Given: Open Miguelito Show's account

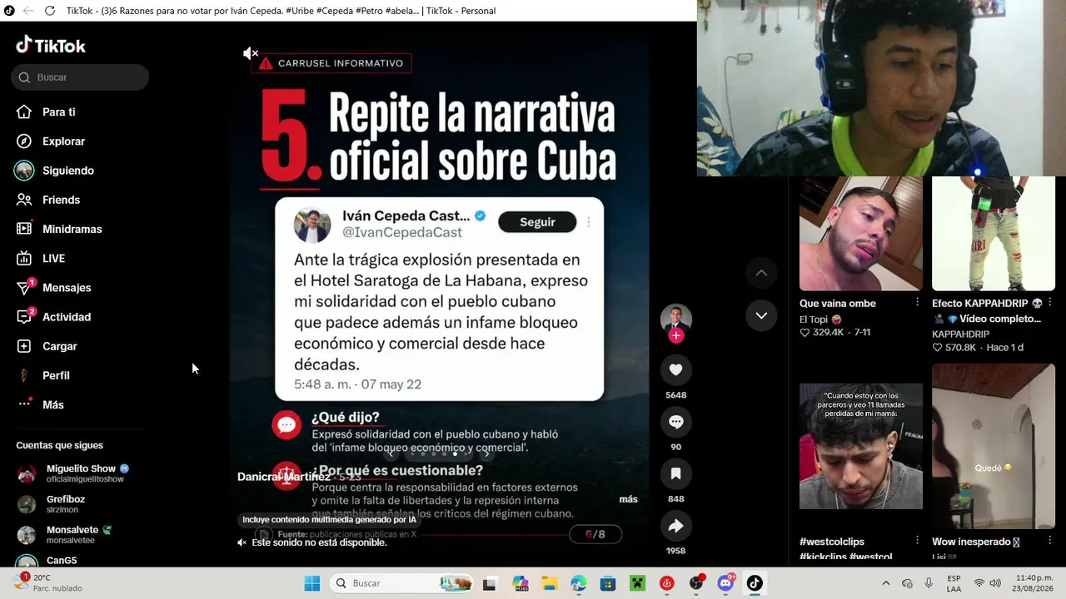Looking at the screenshot, I should pyautogui.click(x=80, y=473).
